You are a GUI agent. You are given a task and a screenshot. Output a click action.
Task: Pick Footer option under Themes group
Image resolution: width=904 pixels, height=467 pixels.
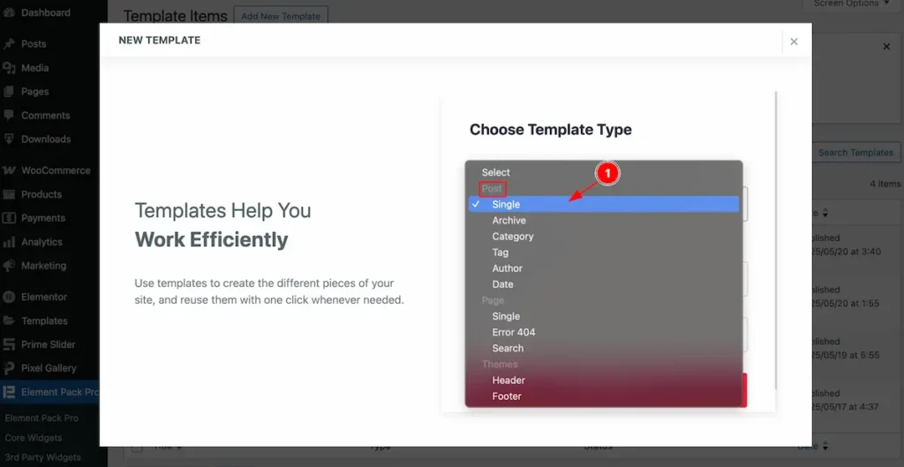click(507, 396)
